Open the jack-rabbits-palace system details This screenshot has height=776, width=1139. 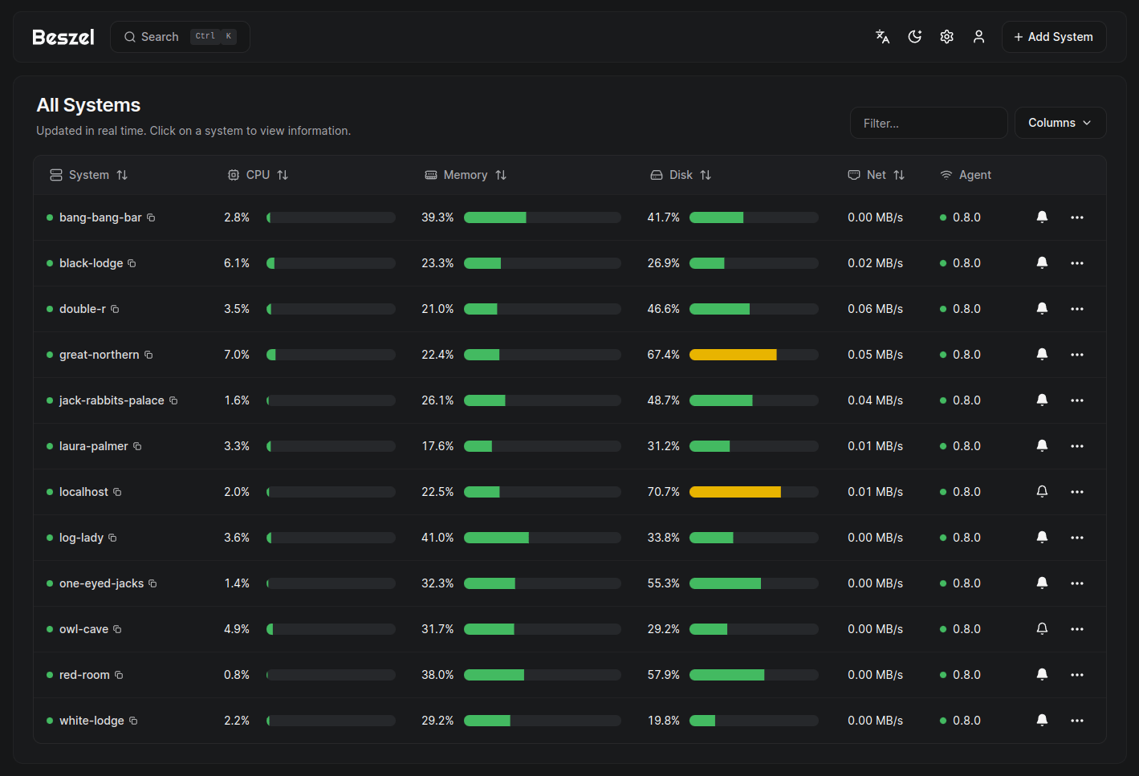tap(111, 400)
